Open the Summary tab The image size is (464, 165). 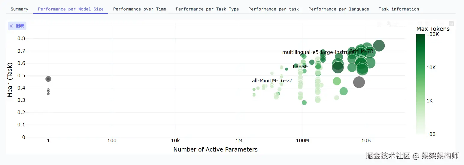20,9
